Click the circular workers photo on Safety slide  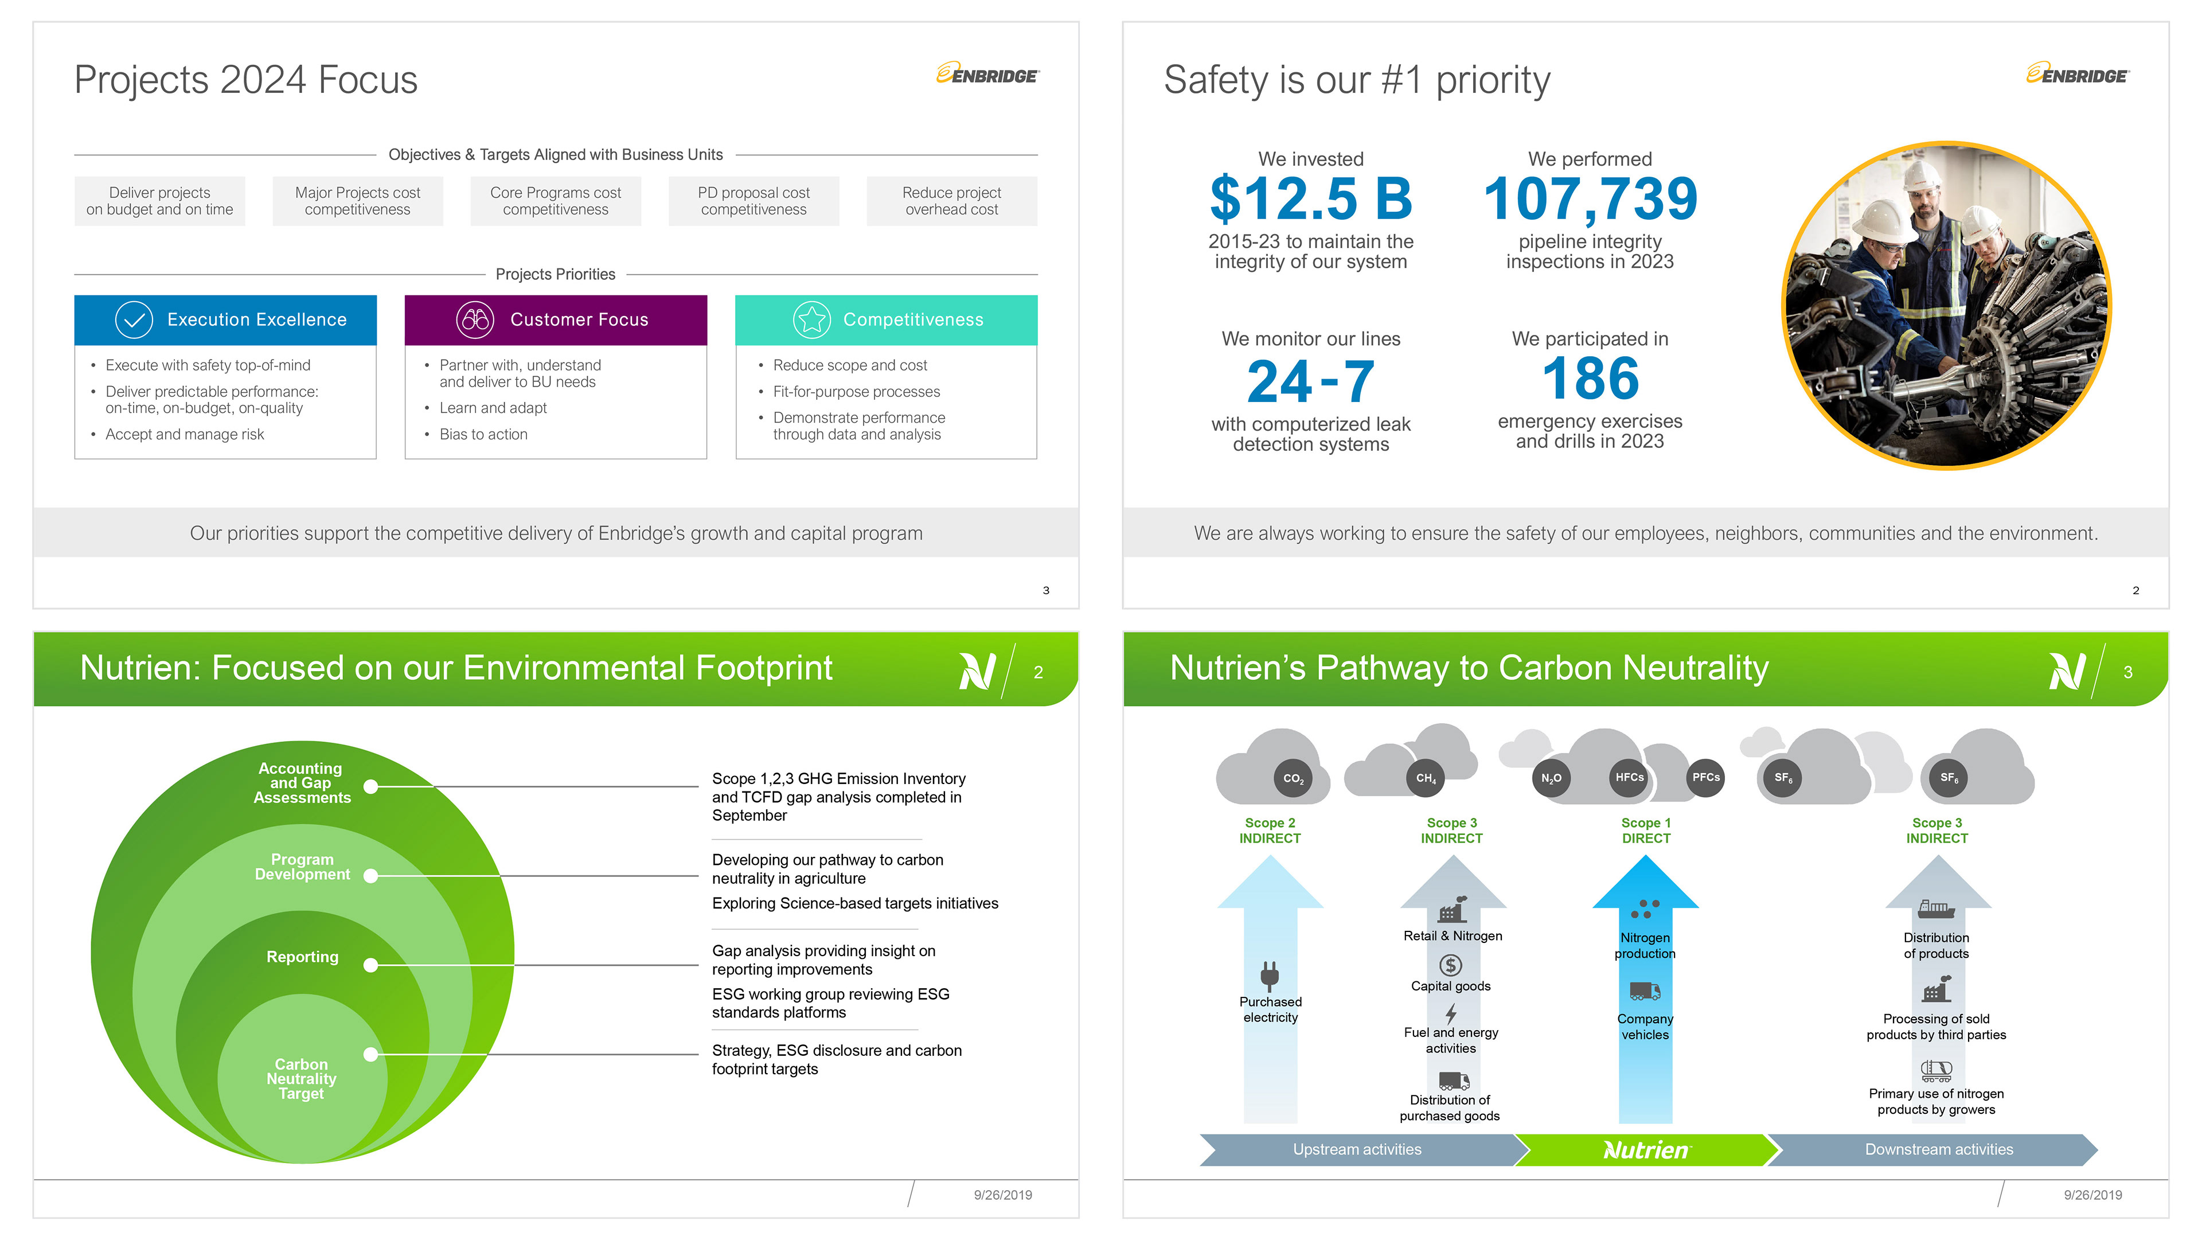click(1946, 305)
